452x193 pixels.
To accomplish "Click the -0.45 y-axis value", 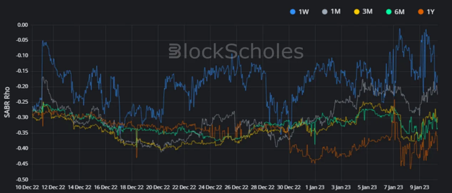I will [22, 164].
